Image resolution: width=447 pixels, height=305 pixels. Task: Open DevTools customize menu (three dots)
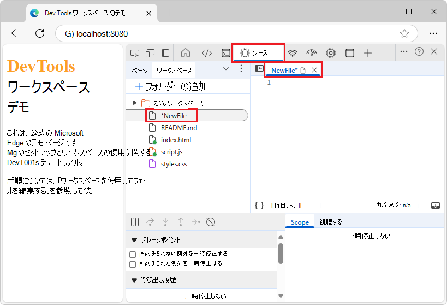click(404, 52)
